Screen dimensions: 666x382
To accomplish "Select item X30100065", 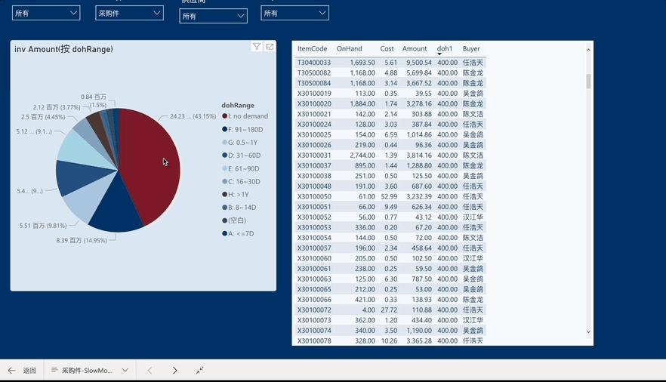I will (314, 289).
